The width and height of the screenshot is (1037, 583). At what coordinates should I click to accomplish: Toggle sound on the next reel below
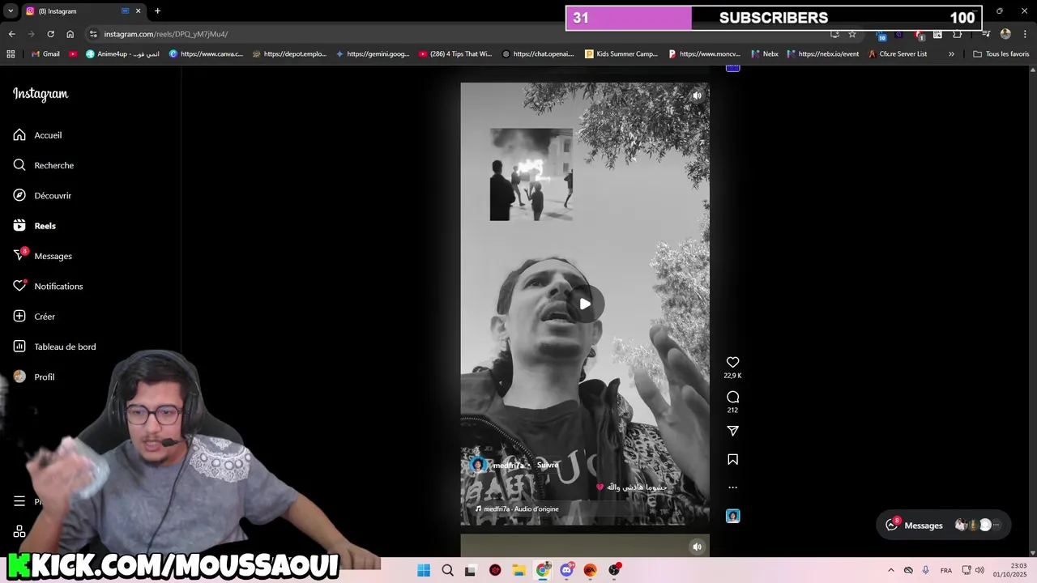click(697, 547)
